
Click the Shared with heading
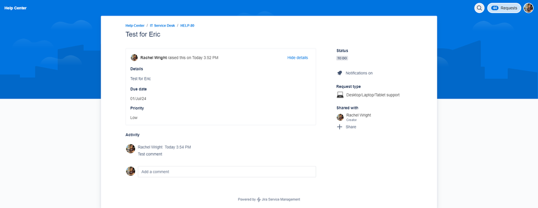coord(347,108)
